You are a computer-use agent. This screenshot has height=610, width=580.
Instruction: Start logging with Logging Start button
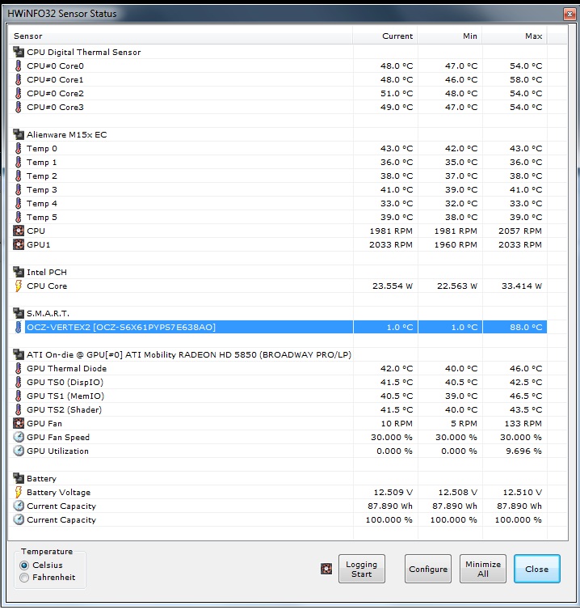(x=361, y=569)
